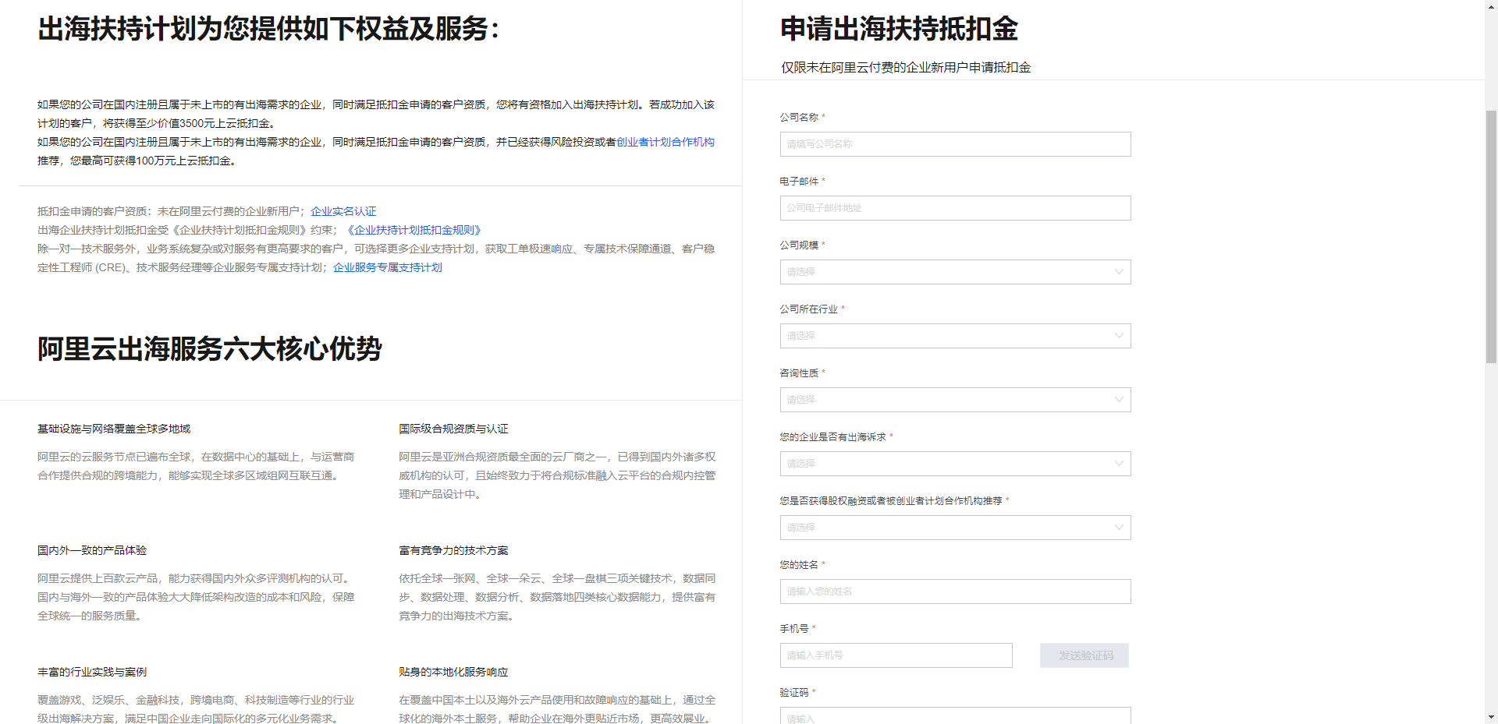Click the 验证码 input field
Image resolution: width=1498 pixels, height=724 pixels.
point(955,715)
